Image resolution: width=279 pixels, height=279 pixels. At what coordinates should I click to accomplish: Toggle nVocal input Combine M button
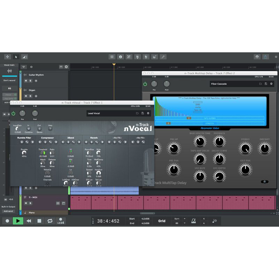[x=29, y=129]
